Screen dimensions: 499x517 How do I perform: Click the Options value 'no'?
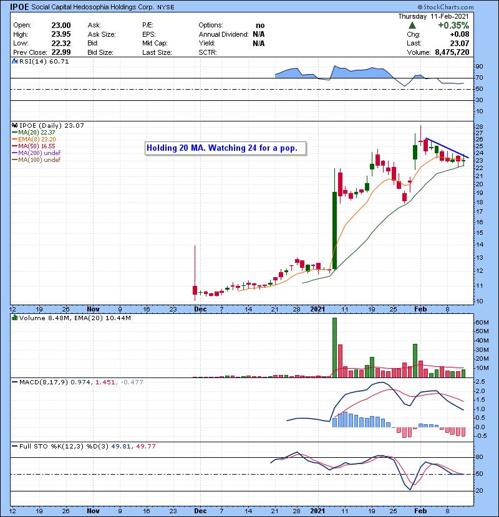tap(260, 26)
